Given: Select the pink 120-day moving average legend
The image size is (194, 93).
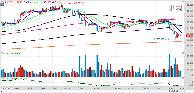Looking at the screenshot, I should [49, 2].
